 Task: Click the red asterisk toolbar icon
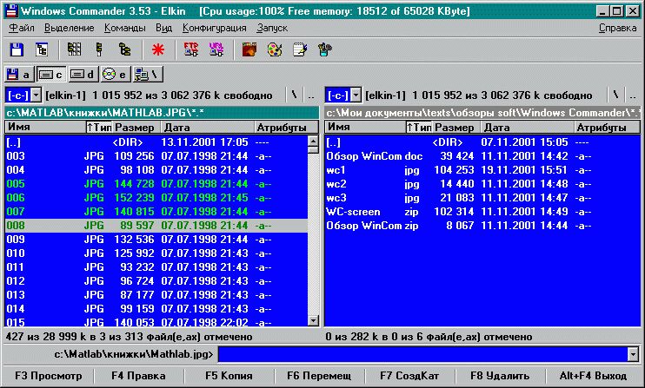pyautogui.click(x=157, y=49)
